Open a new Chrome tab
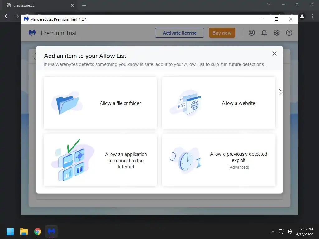Screen dimensions: 319x239 click(84, 5)
